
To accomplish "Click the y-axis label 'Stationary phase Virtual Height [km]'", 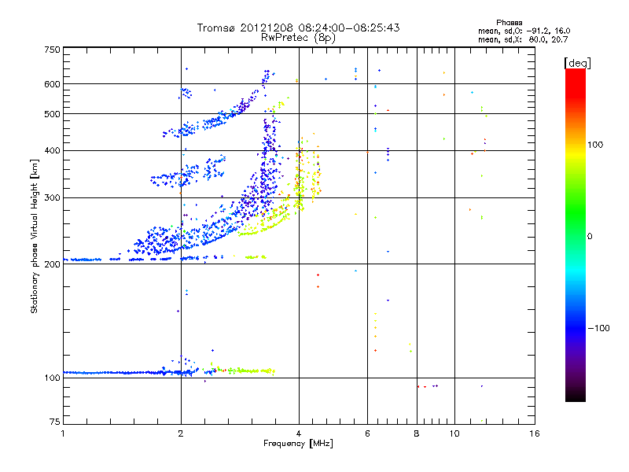I will click(x=35, y=237).
